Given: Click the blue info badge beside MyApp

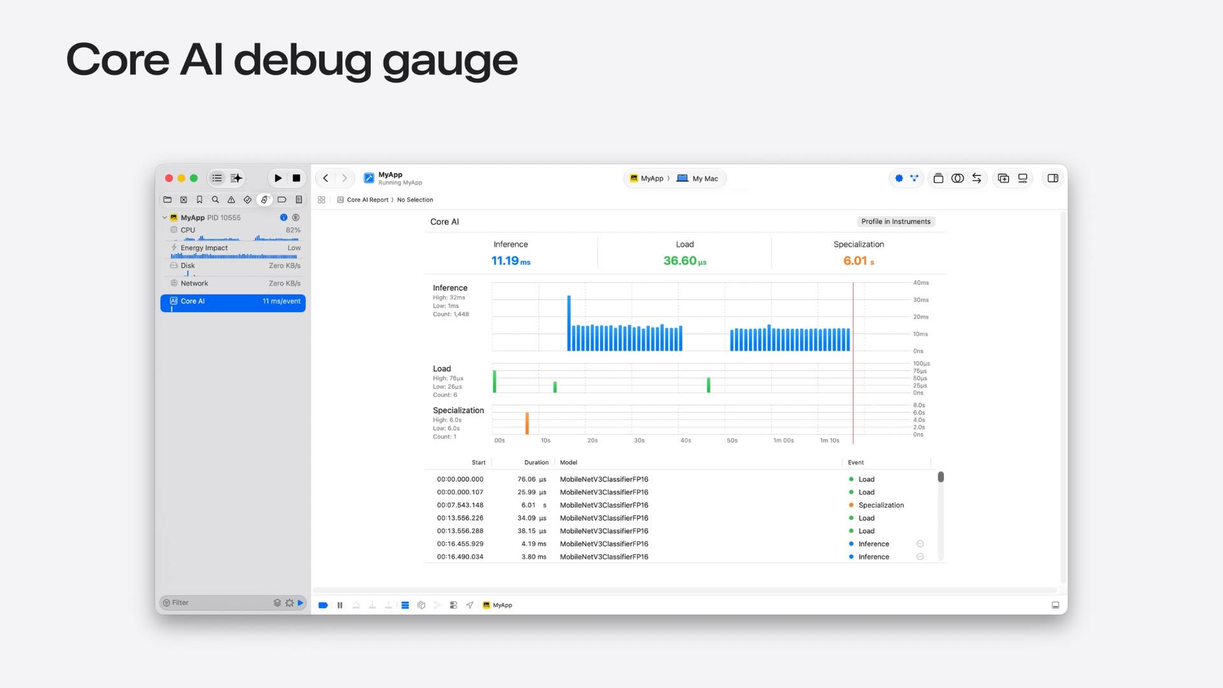Looking at the screenshot, I should pos(283,217).
